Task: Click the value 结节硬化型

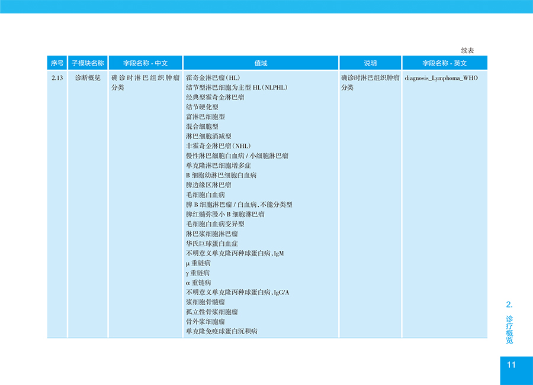Action: [202, 107]
